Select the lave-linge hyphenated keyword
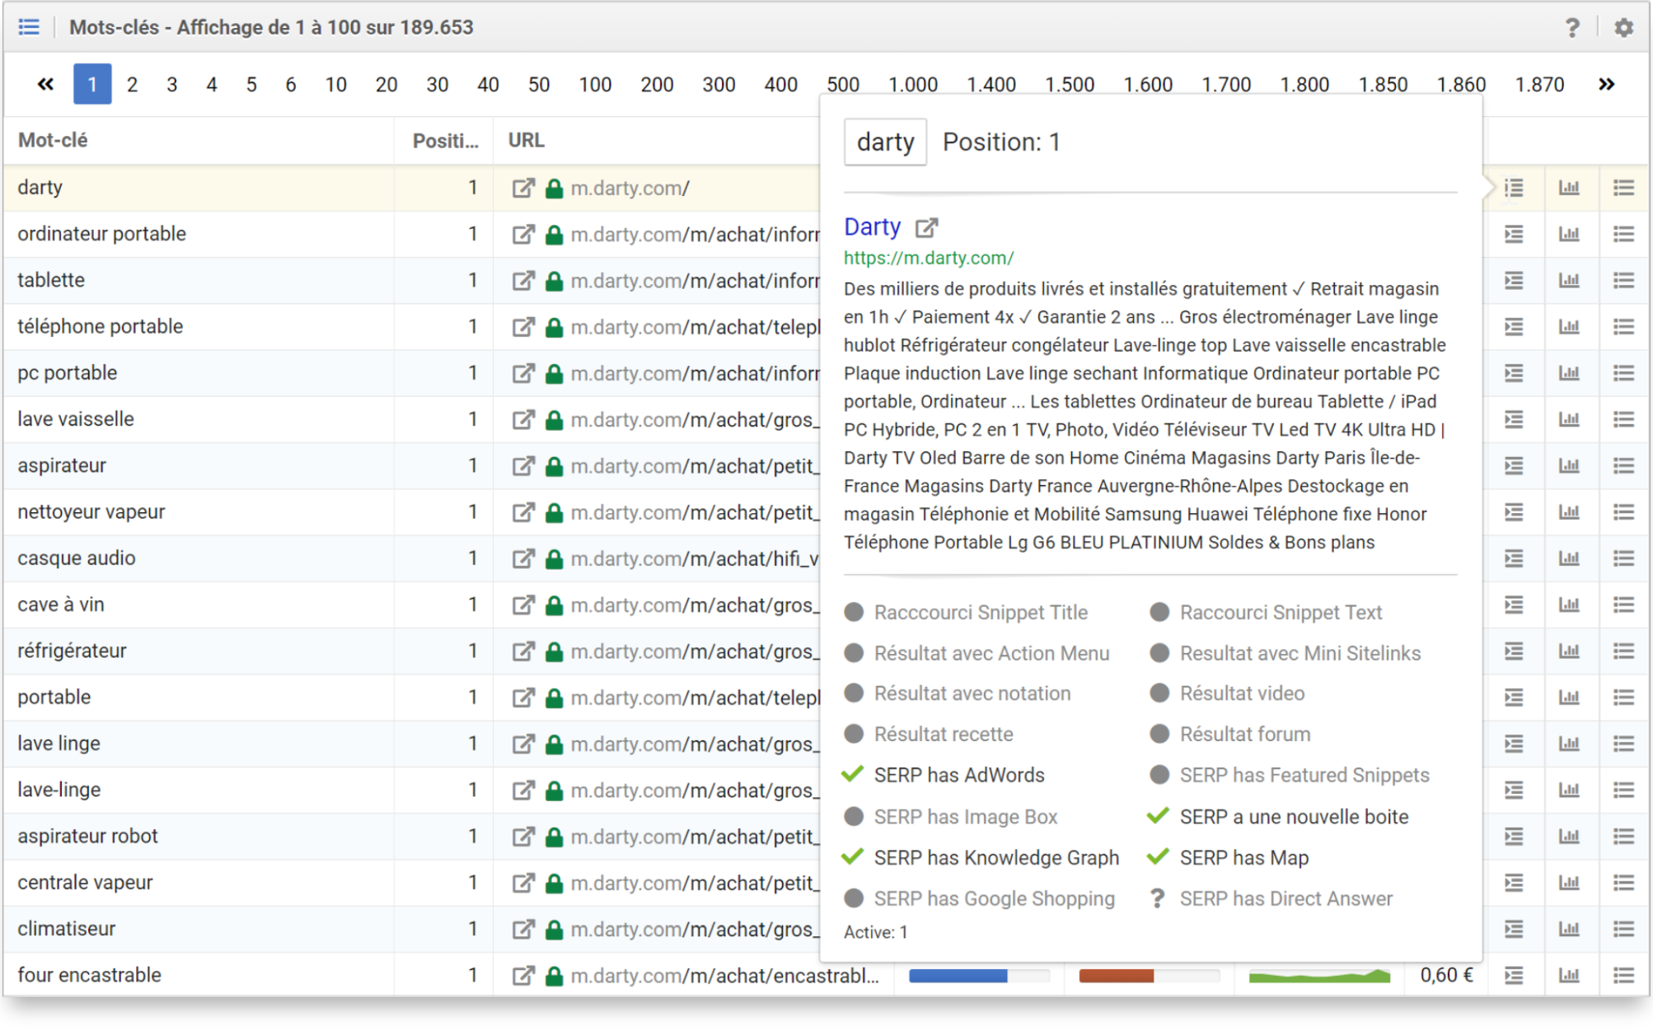 pyautogui.click(x=59, y=790)
